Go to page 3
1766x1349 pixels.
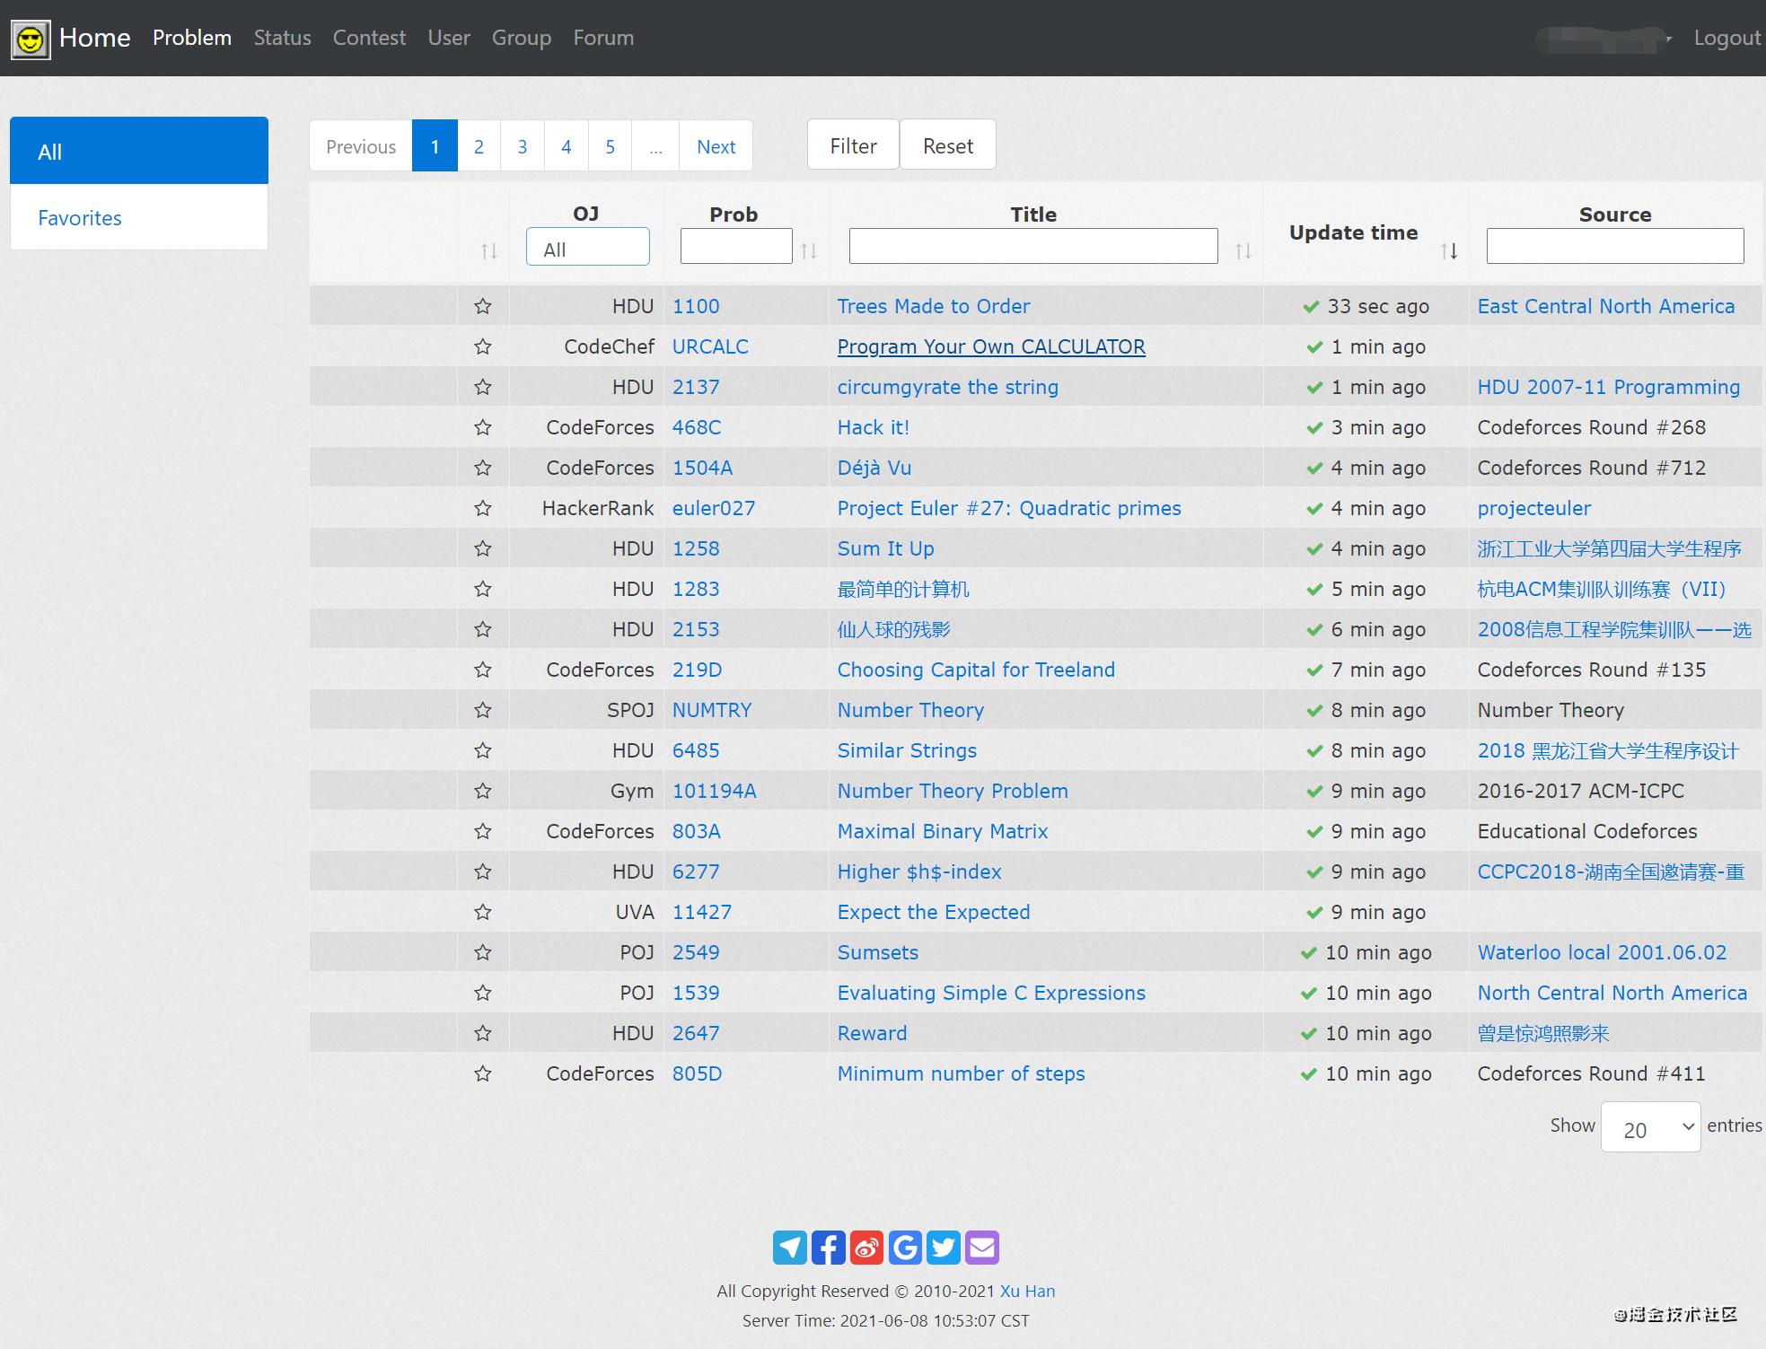pos(523,146)
